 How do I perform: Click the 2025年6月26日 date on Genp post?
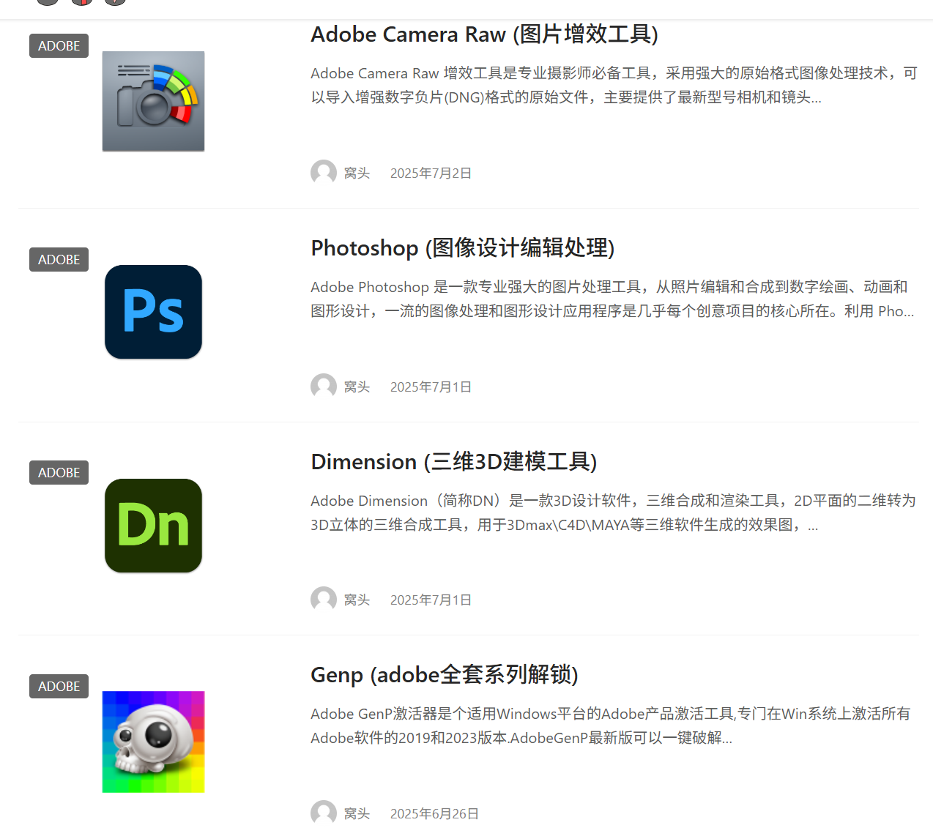[x=434, y=814]
